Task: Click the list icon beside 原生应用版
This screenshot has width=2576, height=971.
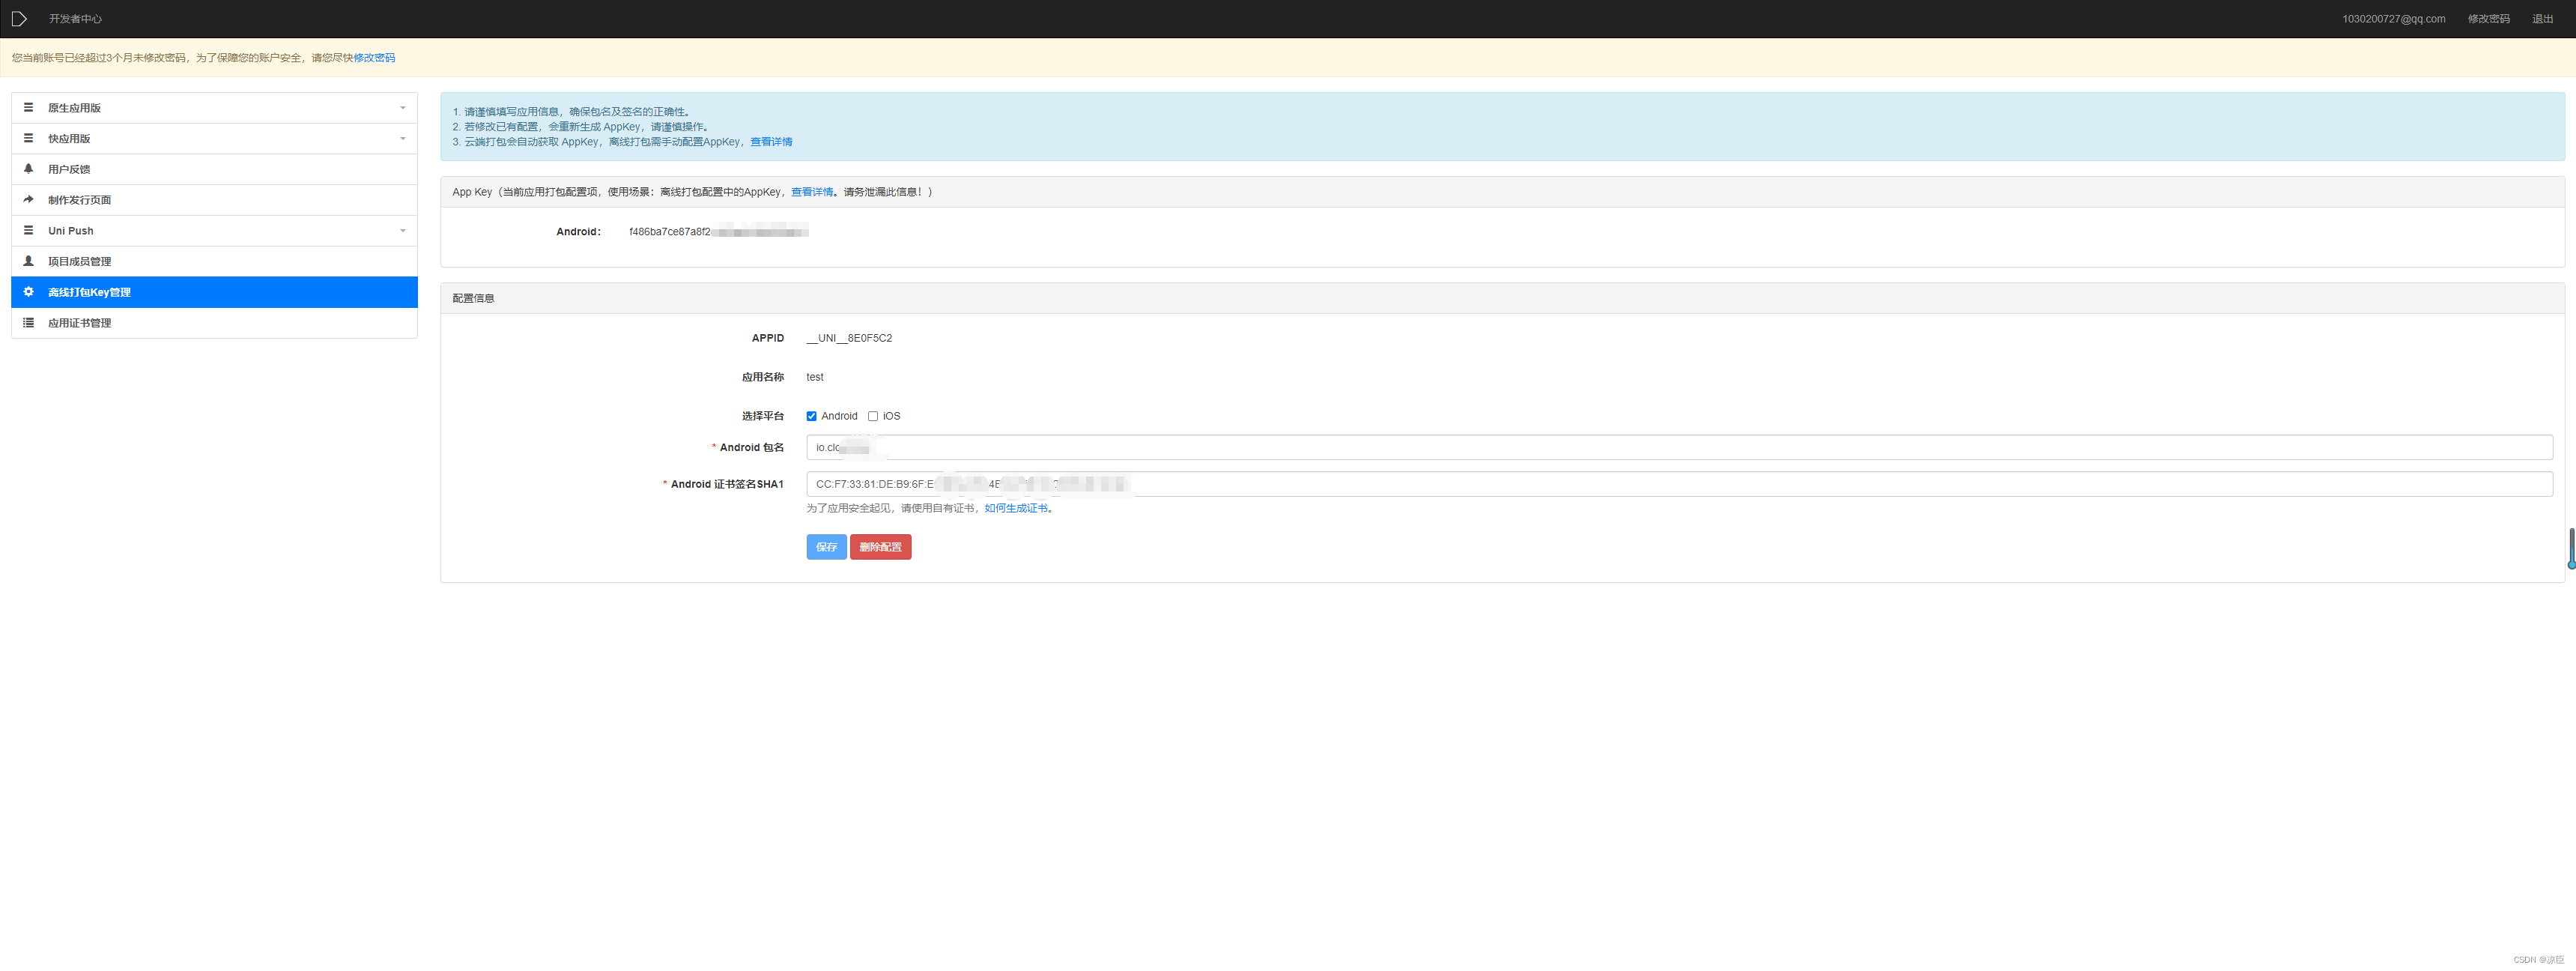Action: tap(28, 107)
